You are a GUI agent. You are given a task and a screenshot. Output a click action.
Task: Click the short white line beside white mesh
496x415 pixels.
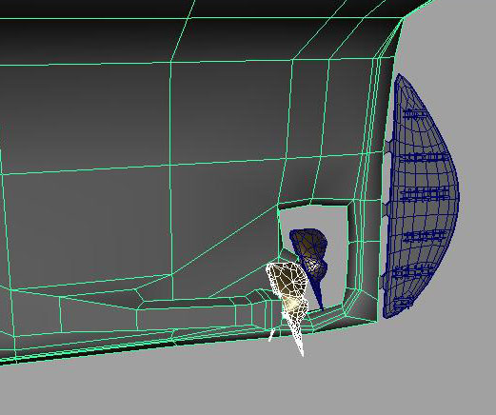click(271, 335)
